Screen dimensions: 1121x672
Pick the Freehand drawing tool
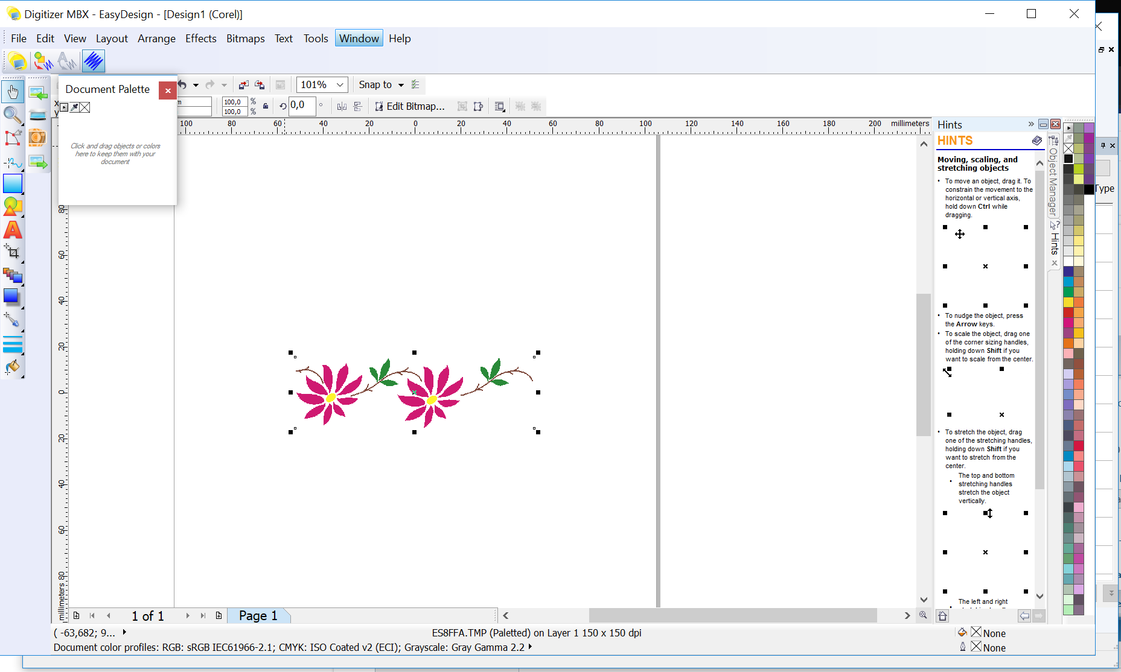click(12, 162)
